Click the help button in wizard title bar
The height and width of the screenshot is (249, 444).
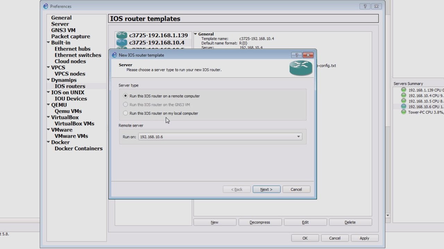(297, 55)
